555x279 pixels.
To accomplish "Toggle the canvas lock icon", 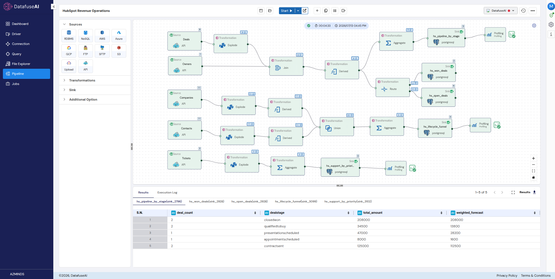I will (x=534, y=177).
